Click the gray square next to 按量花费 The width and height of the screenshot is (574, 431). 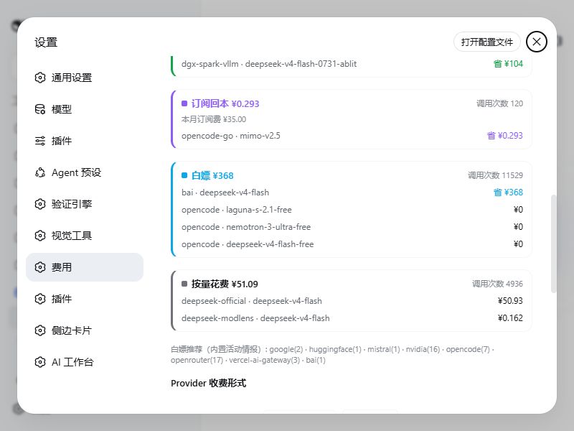point(184,284)
